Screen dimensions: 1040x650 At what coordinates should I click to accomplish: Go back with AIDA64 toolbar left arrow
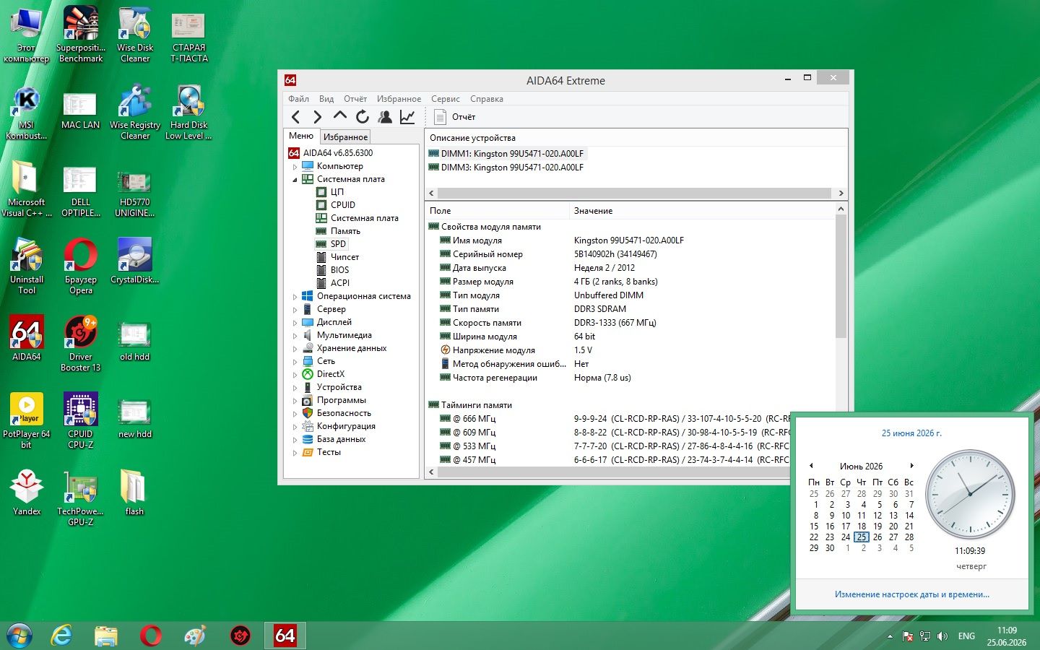click(x=295, y=117)
